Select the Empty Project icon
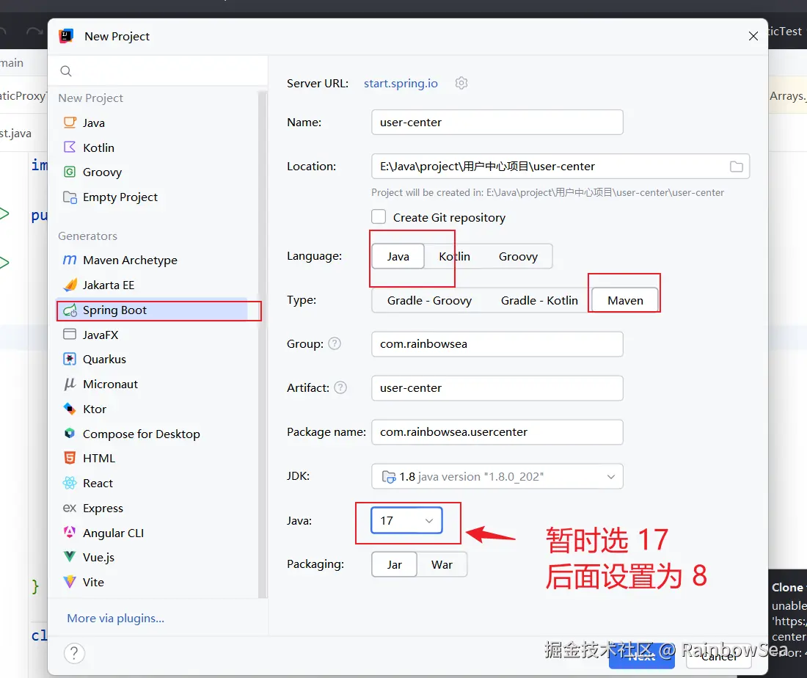807x678 pixels. click(70, 197)
